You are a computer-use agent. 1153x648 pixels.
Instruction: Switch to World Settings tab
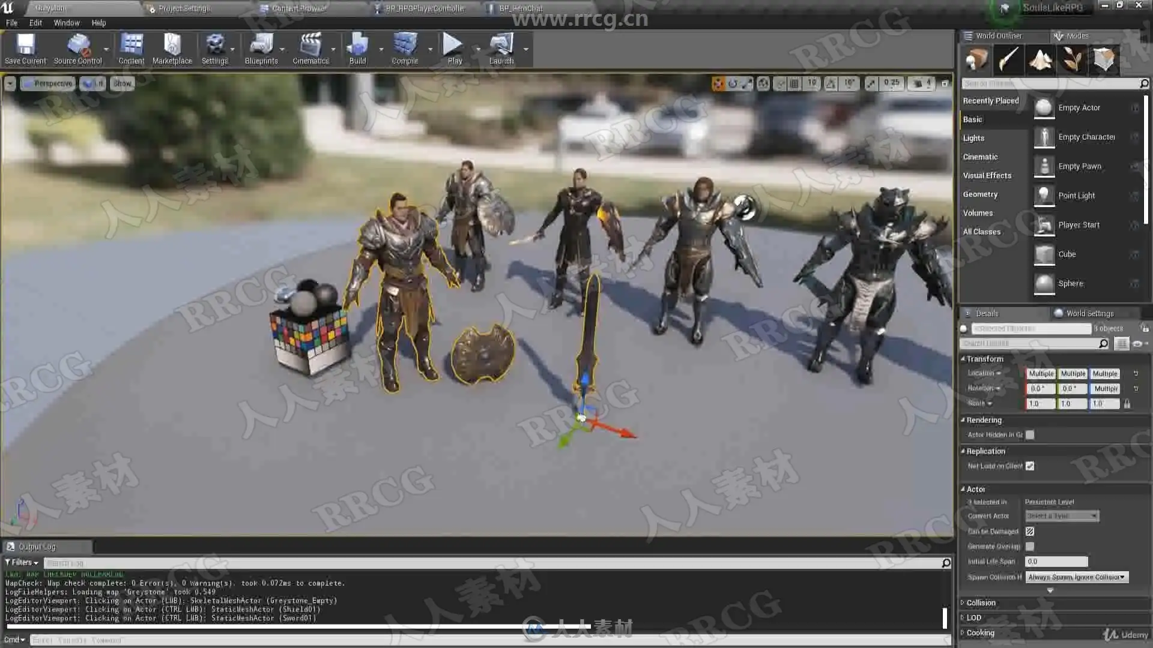pyautogui.click(x=1089, y=313)
